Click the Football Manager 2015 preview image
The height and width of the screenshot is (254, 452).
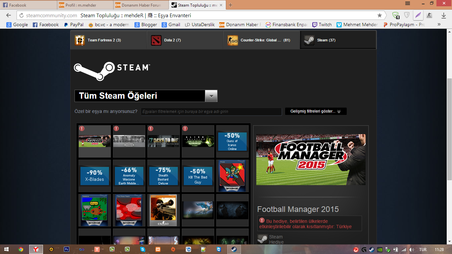[x=311, y=160]
